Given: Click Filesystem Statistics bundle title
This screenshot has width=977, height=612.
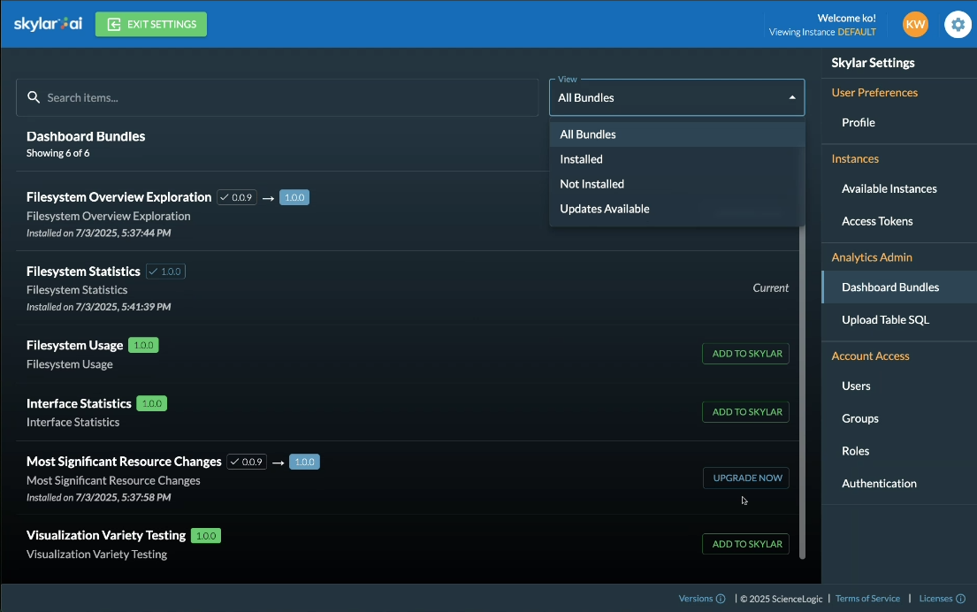Looking at the screenshot, I should 83,272.
